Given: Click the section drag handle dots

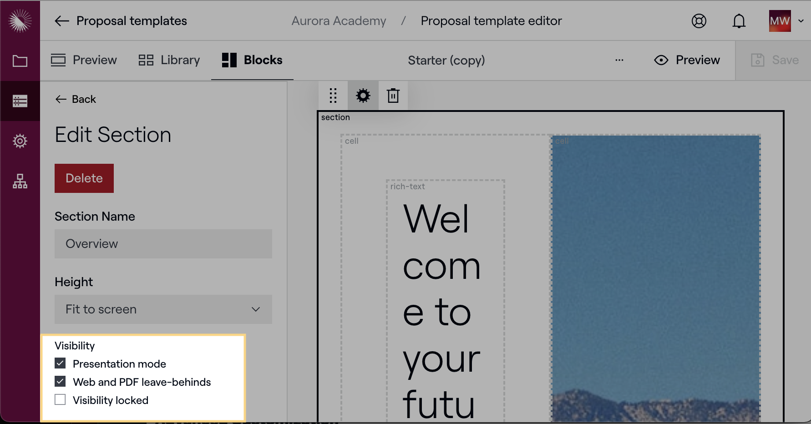Looking at the screenshot, I should click(x=333, y=96).
